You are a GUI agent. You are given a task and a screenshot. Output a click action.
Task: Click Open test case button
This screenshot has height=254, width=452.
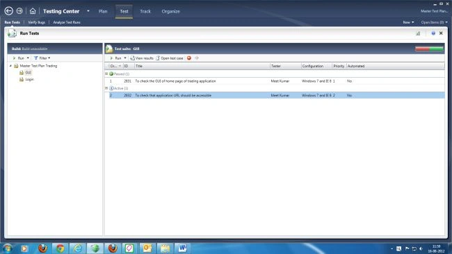170,58
